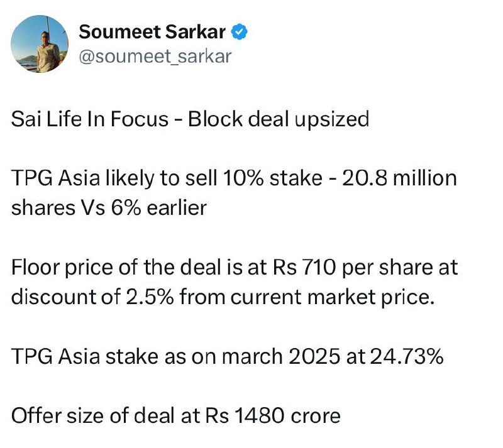Click the line "shares Vs 6% earlier"
Image resolution: width=503 pixels, height=448 pixels.
pyautogui.click(x=109, y=208)
